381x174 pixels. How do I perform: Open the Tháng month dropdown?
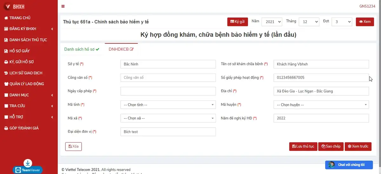click(309, 22)
